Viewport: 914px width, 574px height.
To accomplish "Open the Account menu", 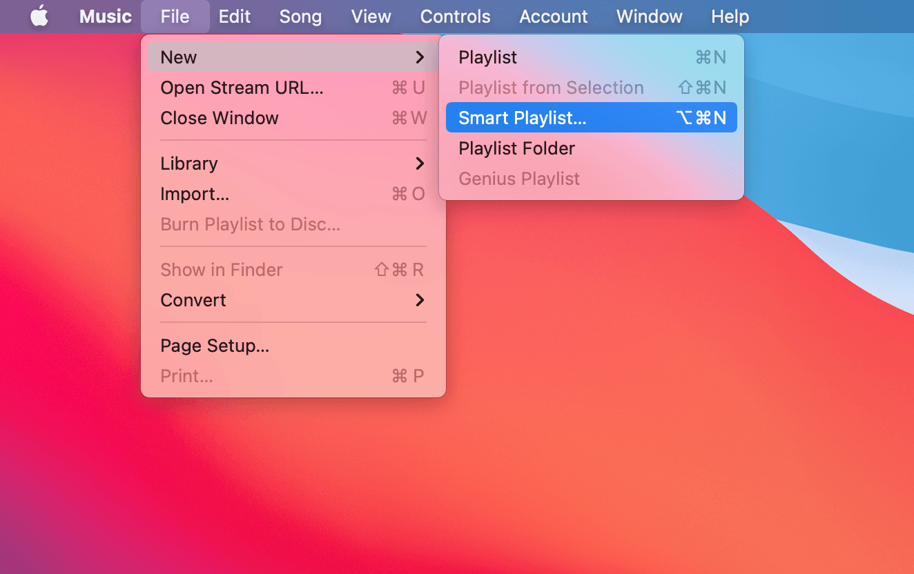I will pos(554,17).
